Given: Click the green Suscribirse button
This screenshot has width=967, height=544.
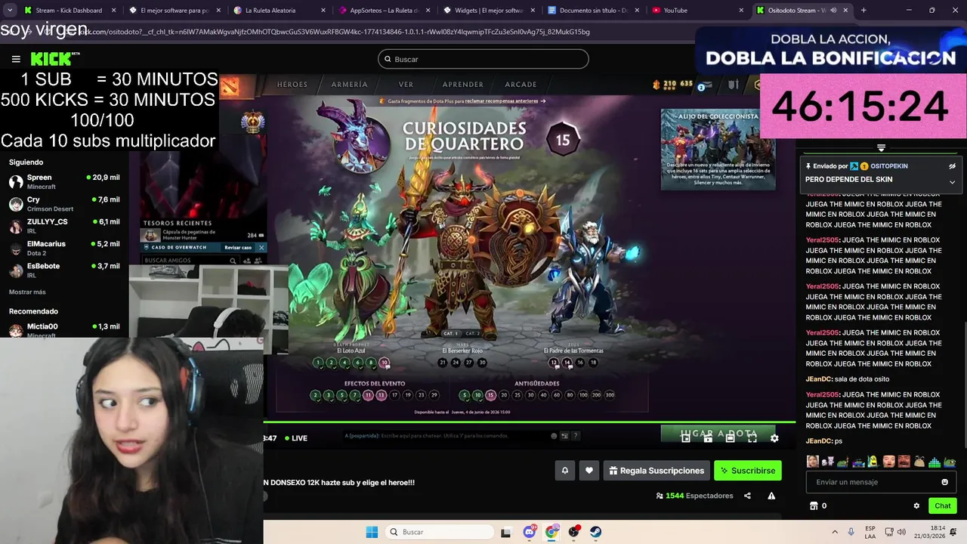Looking at the screenshot, I should pyautogui.click(x=748, y=471).
